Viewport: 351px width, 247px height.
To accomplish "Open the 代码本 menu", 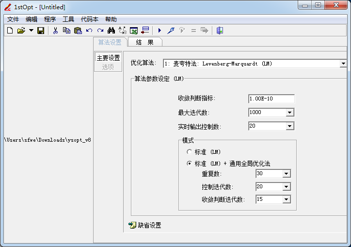I will [90, 19].
